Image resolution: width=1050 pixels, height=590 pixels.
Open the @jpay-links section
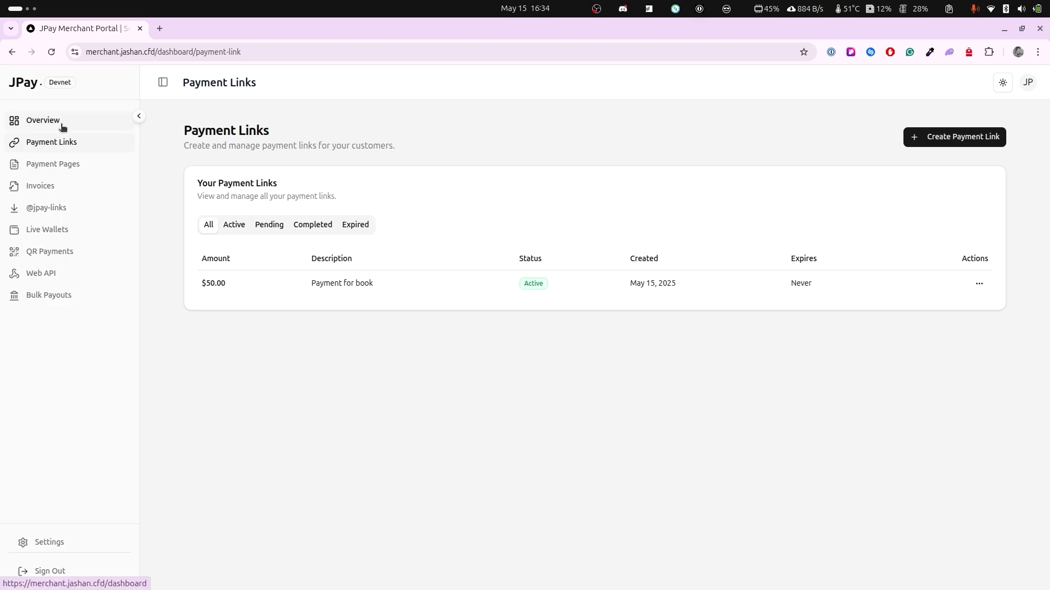click(46, 208)
